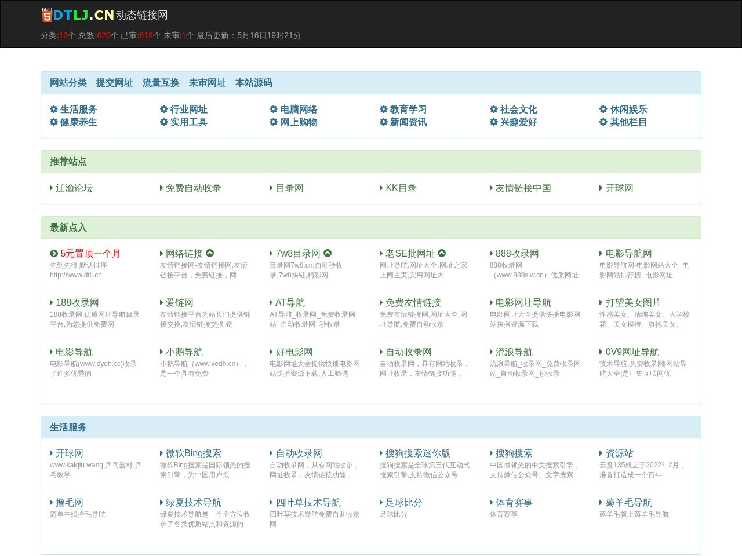Open the 打望美女图片 entry

634,302
